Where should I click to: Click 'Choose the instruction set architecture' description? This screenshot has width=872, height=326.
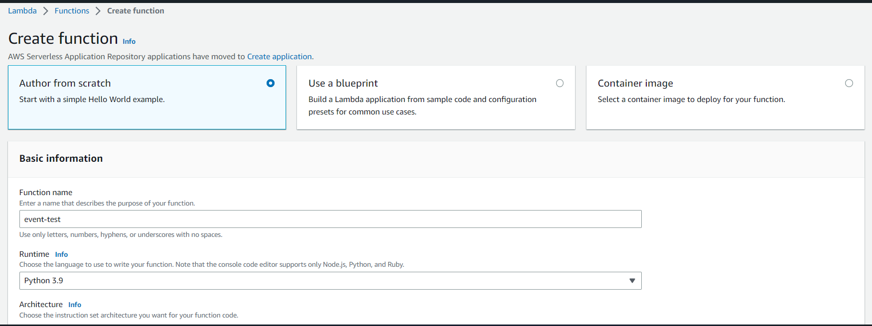coord(129,316)
